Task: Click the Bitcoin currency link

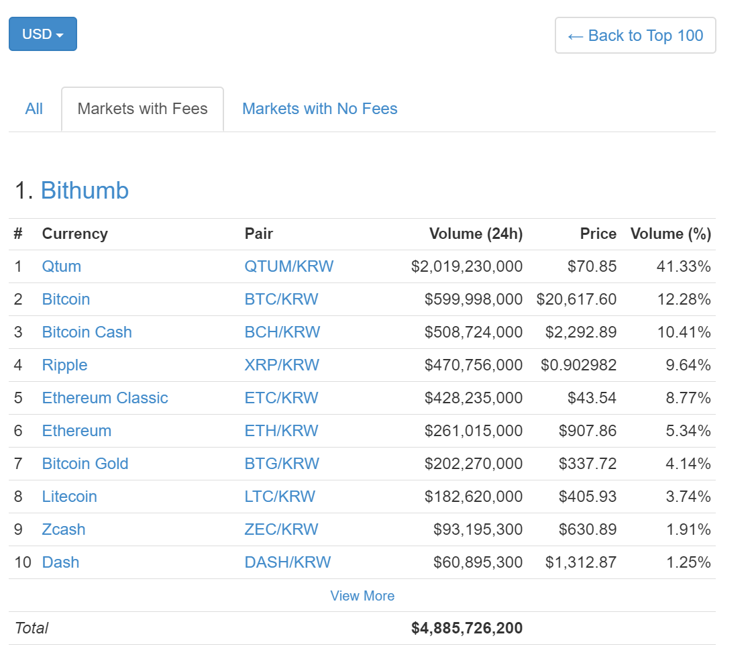Action: 66,299
